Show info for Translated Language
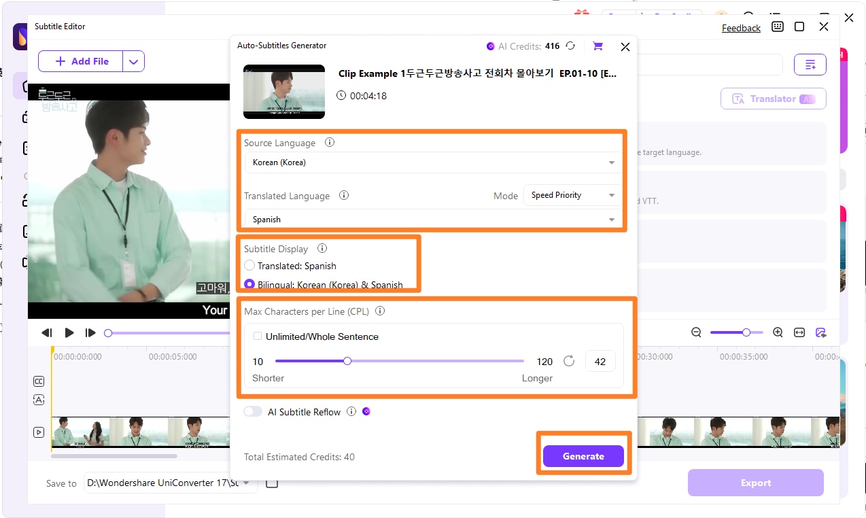Image resolution: width=866 pixels, height=518 pixels. [344, 195]
